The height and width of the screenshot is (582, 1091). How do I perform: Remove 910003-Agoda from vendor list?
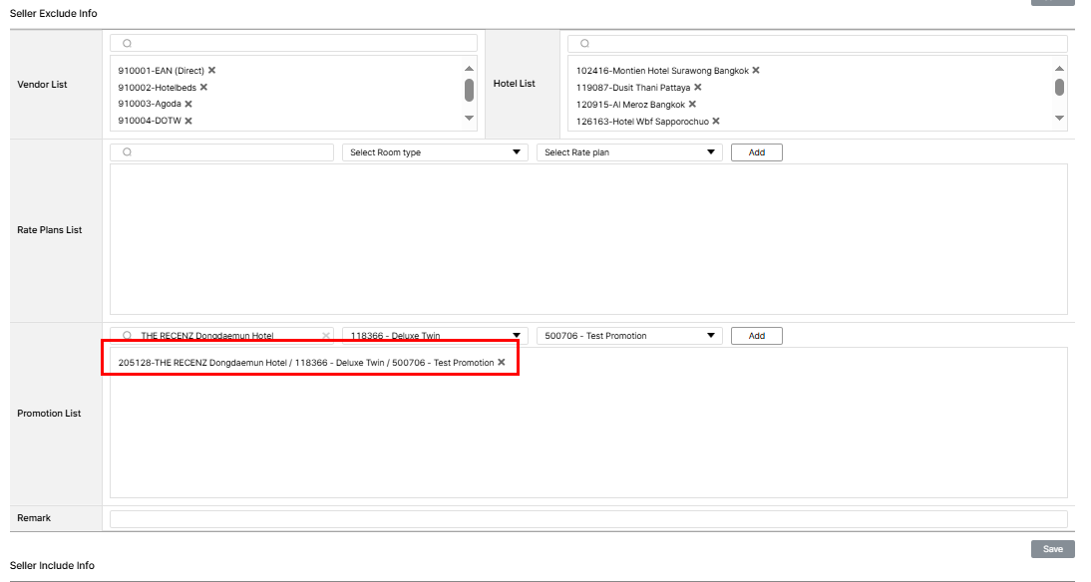[188, 104]
